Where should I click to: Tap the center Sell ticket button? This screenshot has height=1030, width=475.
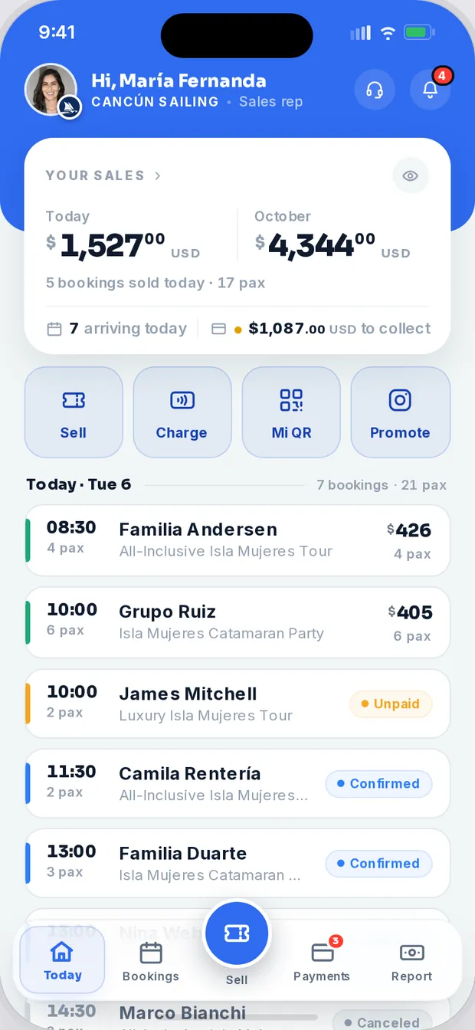[x=237, y=933]
